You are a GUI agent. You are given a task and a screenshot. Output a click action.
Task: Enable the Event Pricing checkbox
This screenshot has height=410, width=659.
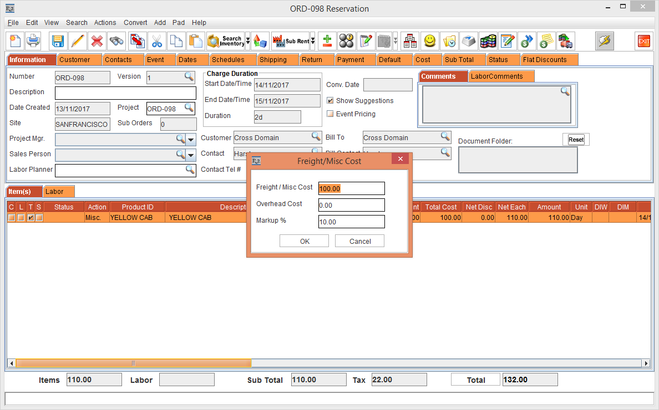click(331, 114)
